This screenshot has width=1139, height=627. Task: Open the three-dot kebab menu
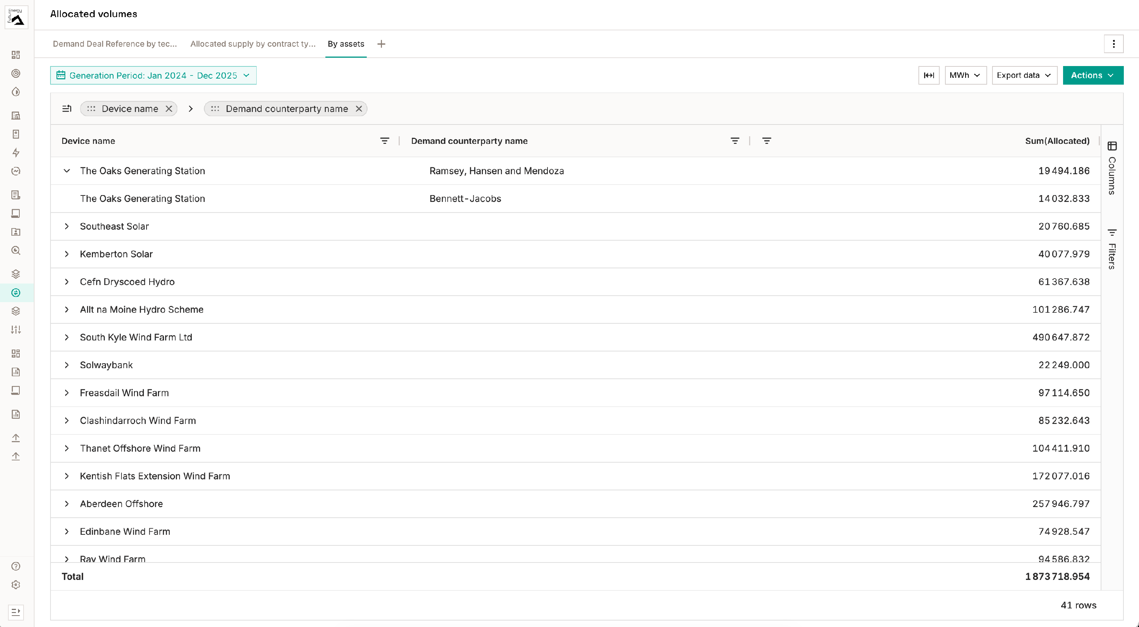click(1113, 44)
